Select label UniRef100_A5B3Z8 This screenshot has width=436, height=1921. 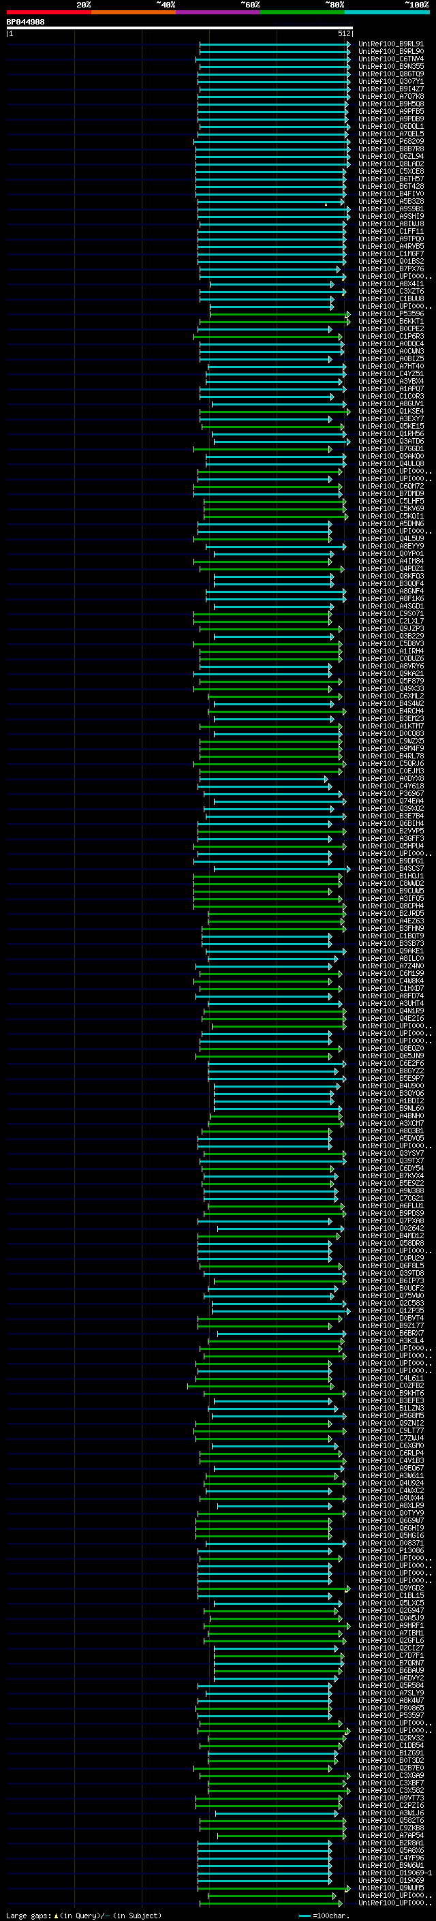(x=391, y=201)
